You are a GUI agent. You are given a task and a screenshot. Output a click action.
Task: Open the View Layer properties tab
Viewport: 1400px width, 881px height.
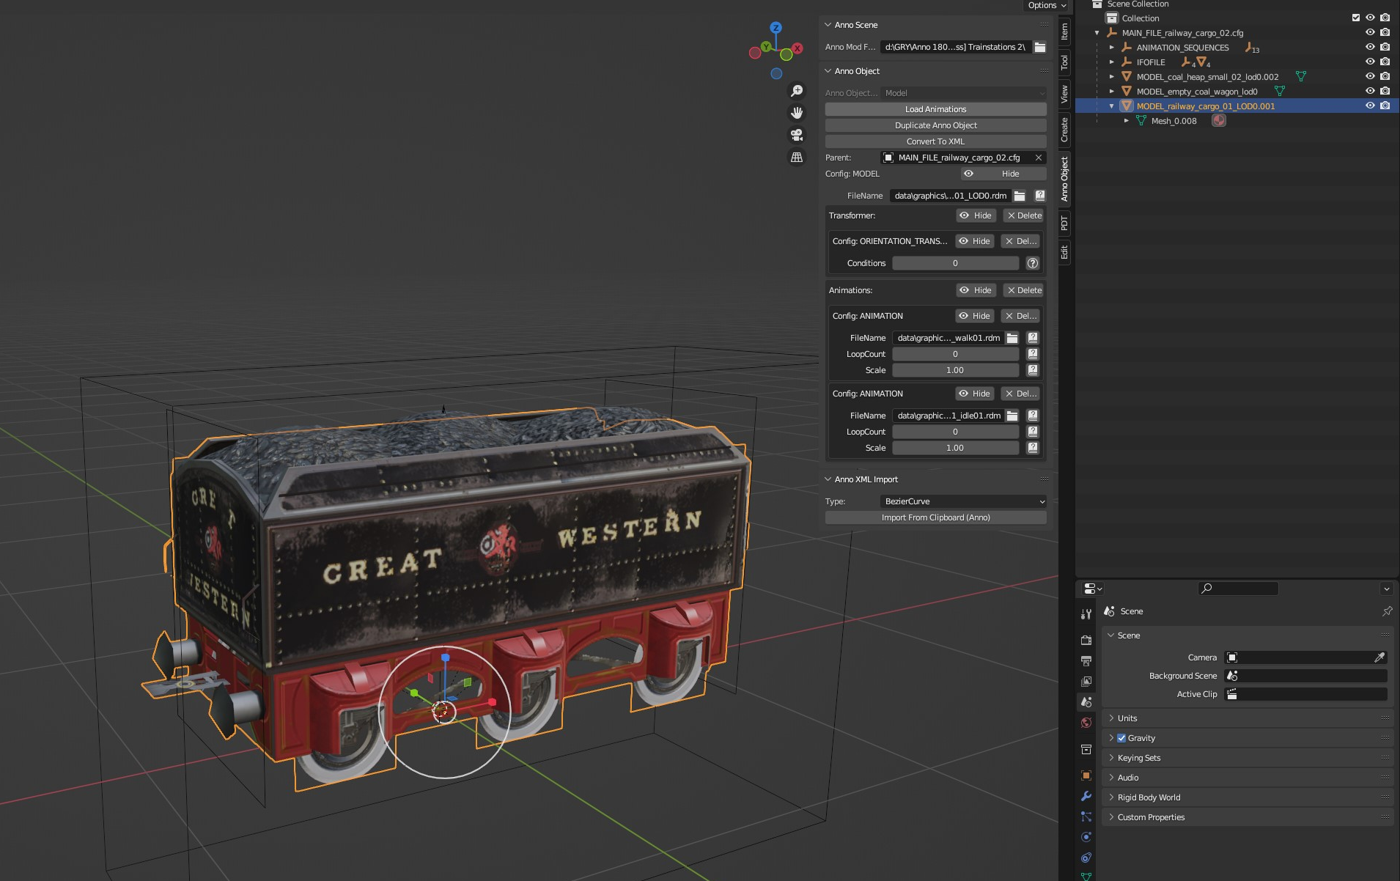[x=1086, y=681]
